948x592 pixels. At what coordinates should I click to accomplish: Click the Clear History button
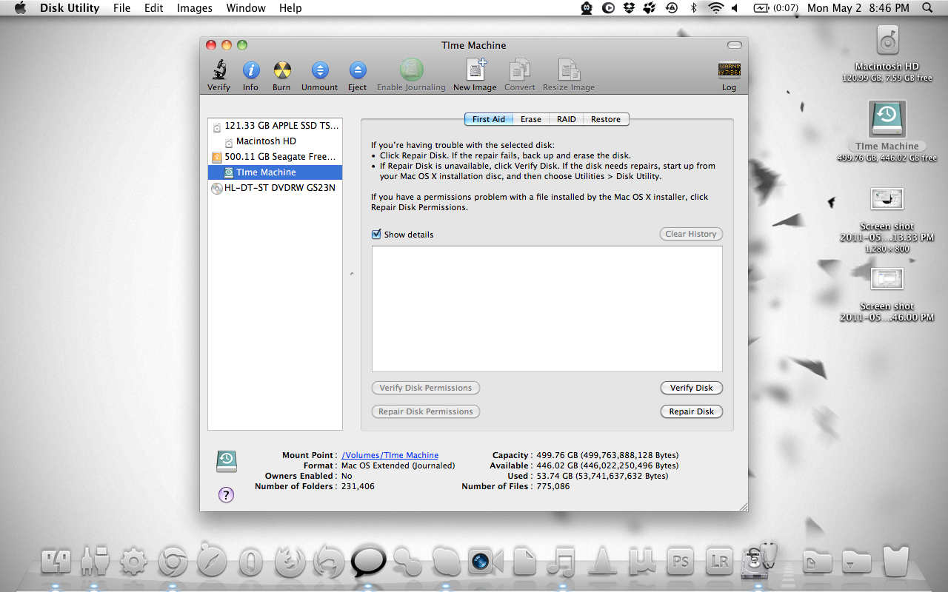pos(691,234)
